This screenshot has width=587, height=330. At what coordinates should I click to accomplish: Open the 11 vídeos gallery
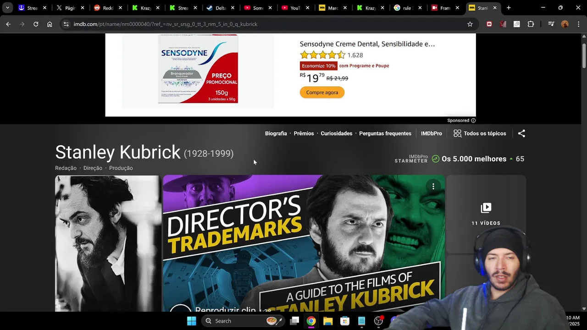(x=486, y=214)
